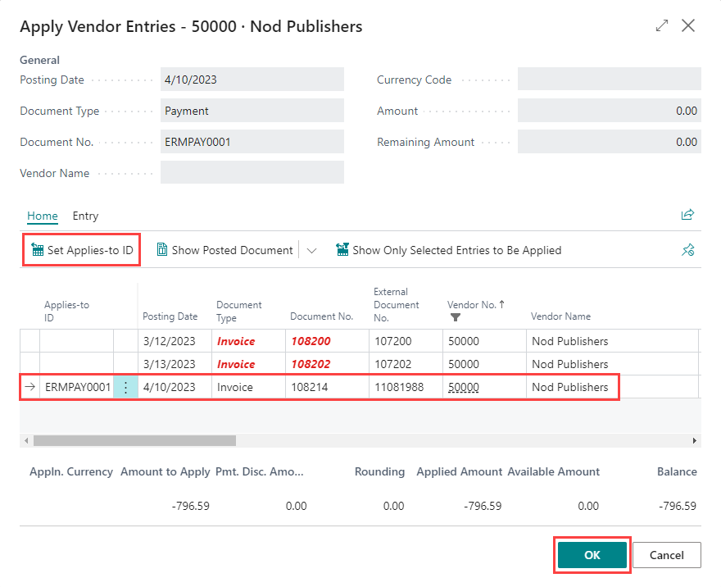Click the External Document No. column header
Image resolution: width=721 pixels, height=587 pixels.
click(x=396, y=304)
